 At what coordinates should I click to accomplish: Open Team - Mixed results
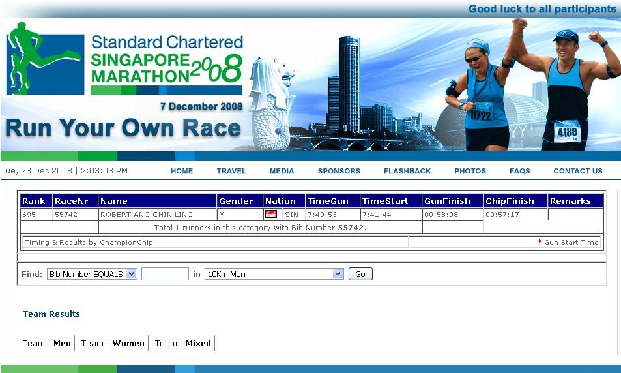click(x=183, y=343)
